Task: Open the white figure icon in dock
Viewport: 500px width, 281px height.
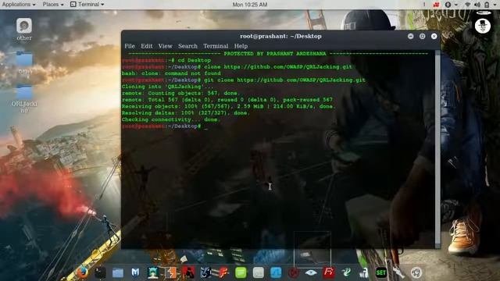Action: coord(364,272)
